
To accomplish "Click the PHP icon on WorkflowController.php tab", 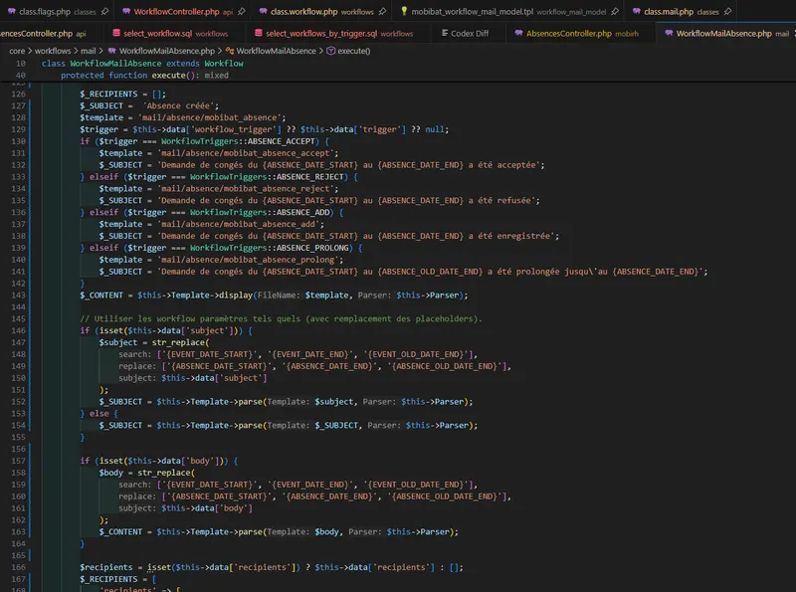I will [x=126, y=11].
